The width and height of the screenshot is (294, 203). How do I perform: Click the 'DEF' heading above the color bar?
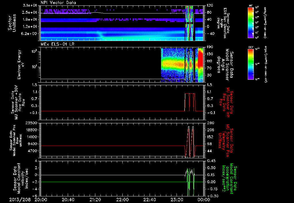click(x=251, y=47)
